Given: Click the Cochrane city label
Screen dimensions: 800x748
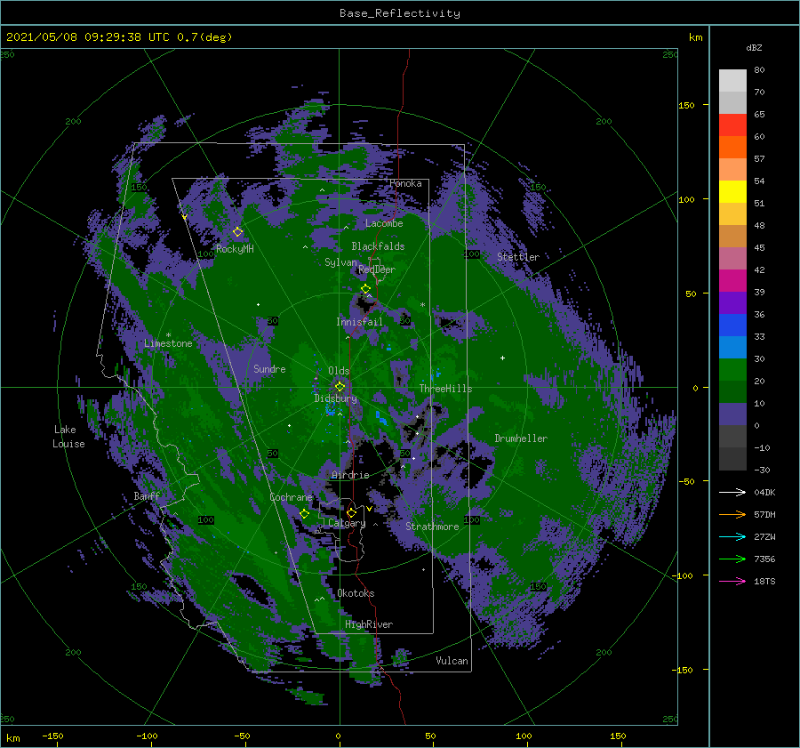Looking at the screenshot, I should [x=291, y=497].
